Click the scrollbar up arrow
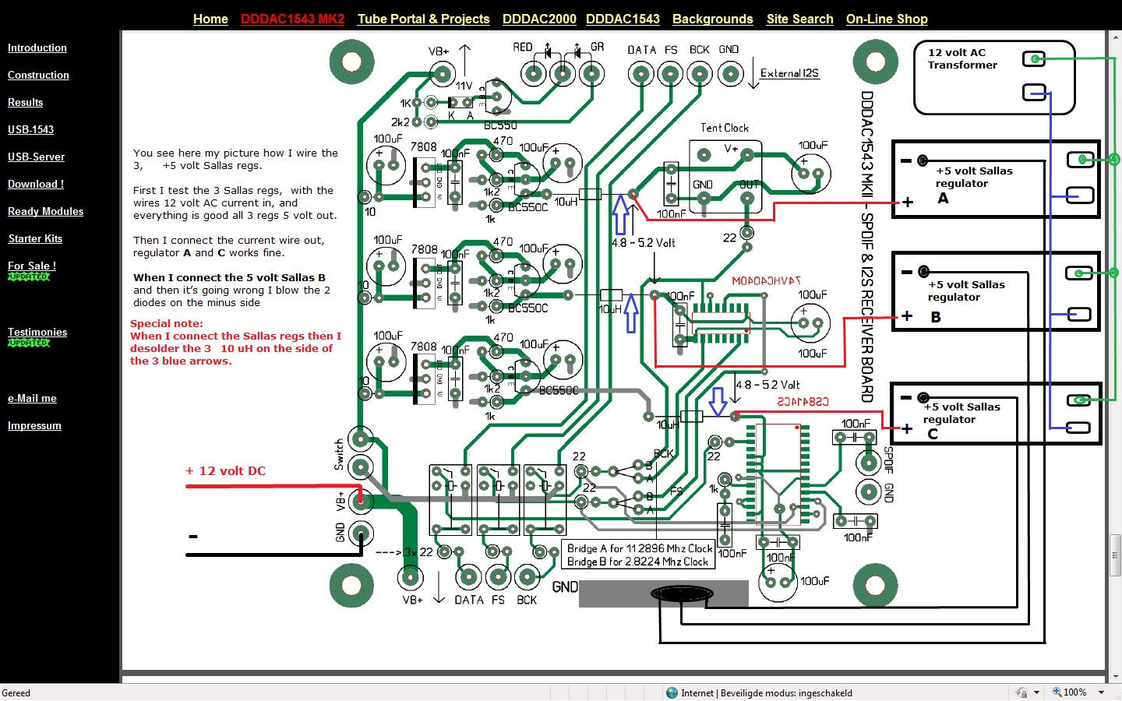Image resolution: width=1122 pixels, height=701 pixels. tap(1115, 37)
